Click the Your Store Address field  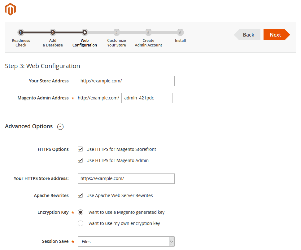126,81
